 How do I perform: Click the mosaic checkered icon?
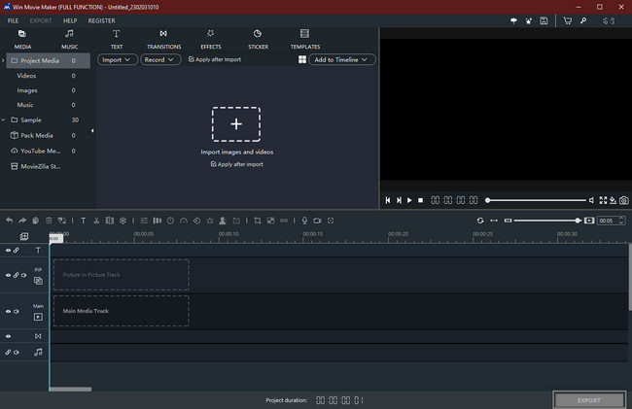(271, 221)
